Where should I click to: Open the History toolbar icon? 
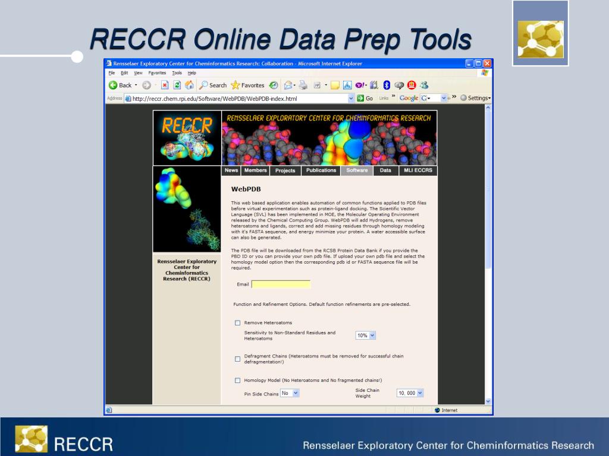click(274, 85)
